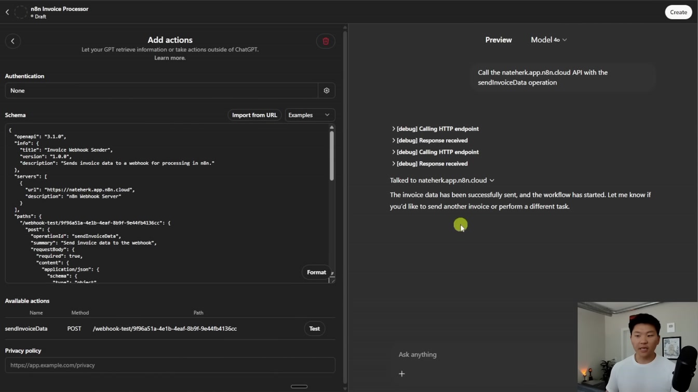Open the Examples dropdown
This screenshot has width=698, height=392.
(309, 115)
